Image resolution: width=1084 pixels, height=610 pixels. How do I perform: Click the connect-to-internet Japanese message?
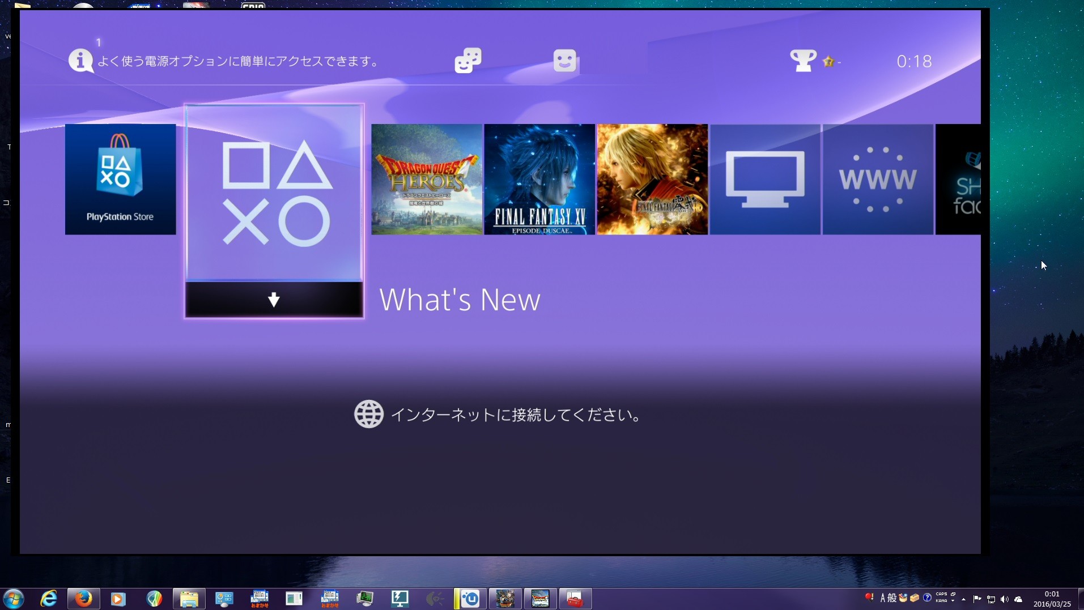517,415
